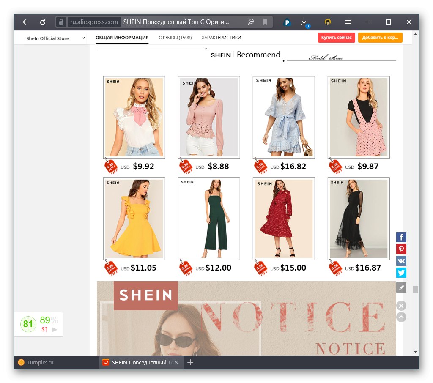433x383 pixels.
Task: Click the vertical scrollbar thumb
Action: (x=415, y=290)
